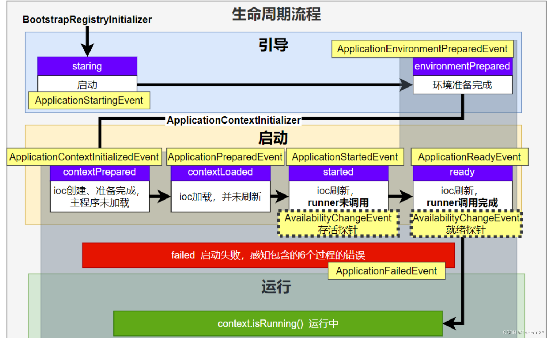Click the contextLoaded purple header
This screenshot has height=338, width=550.
click(221, 172)
